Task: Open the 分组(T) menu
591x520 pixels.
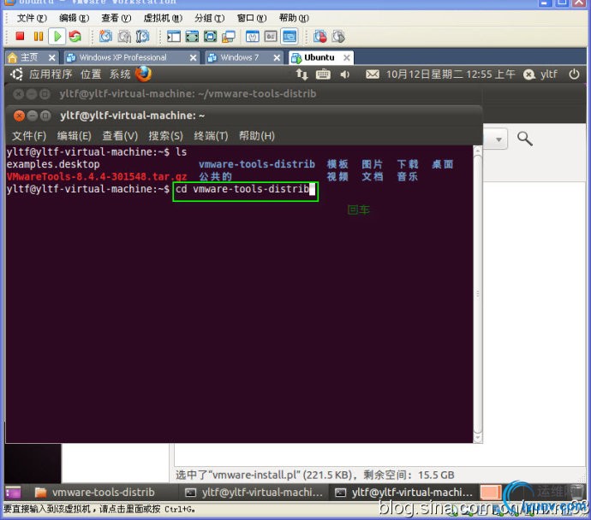Action: pyautogui.click(x=209, y=18)
